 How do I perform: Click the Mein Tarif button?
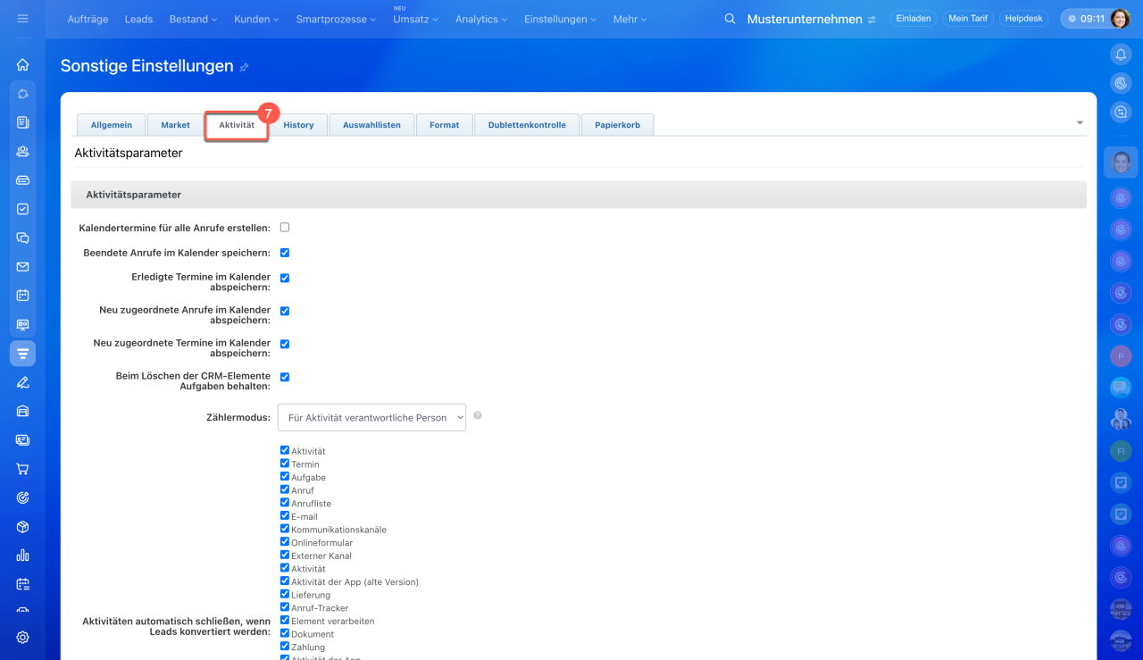[x=968, y=19]
